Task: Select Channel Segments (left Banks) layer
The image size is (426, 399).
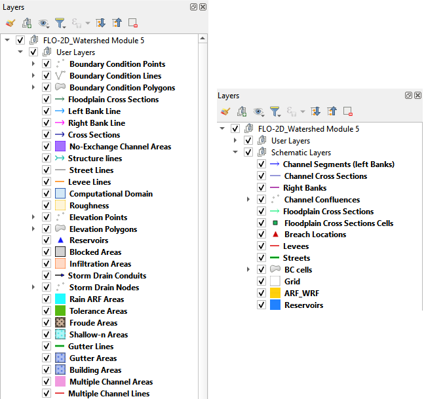Action: [338, 164]
